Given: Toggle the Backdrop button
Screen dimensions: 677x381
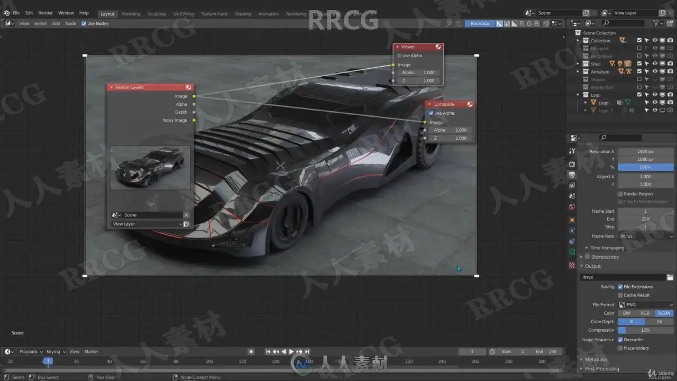Looking at the screenshot, I should point(480,23).
